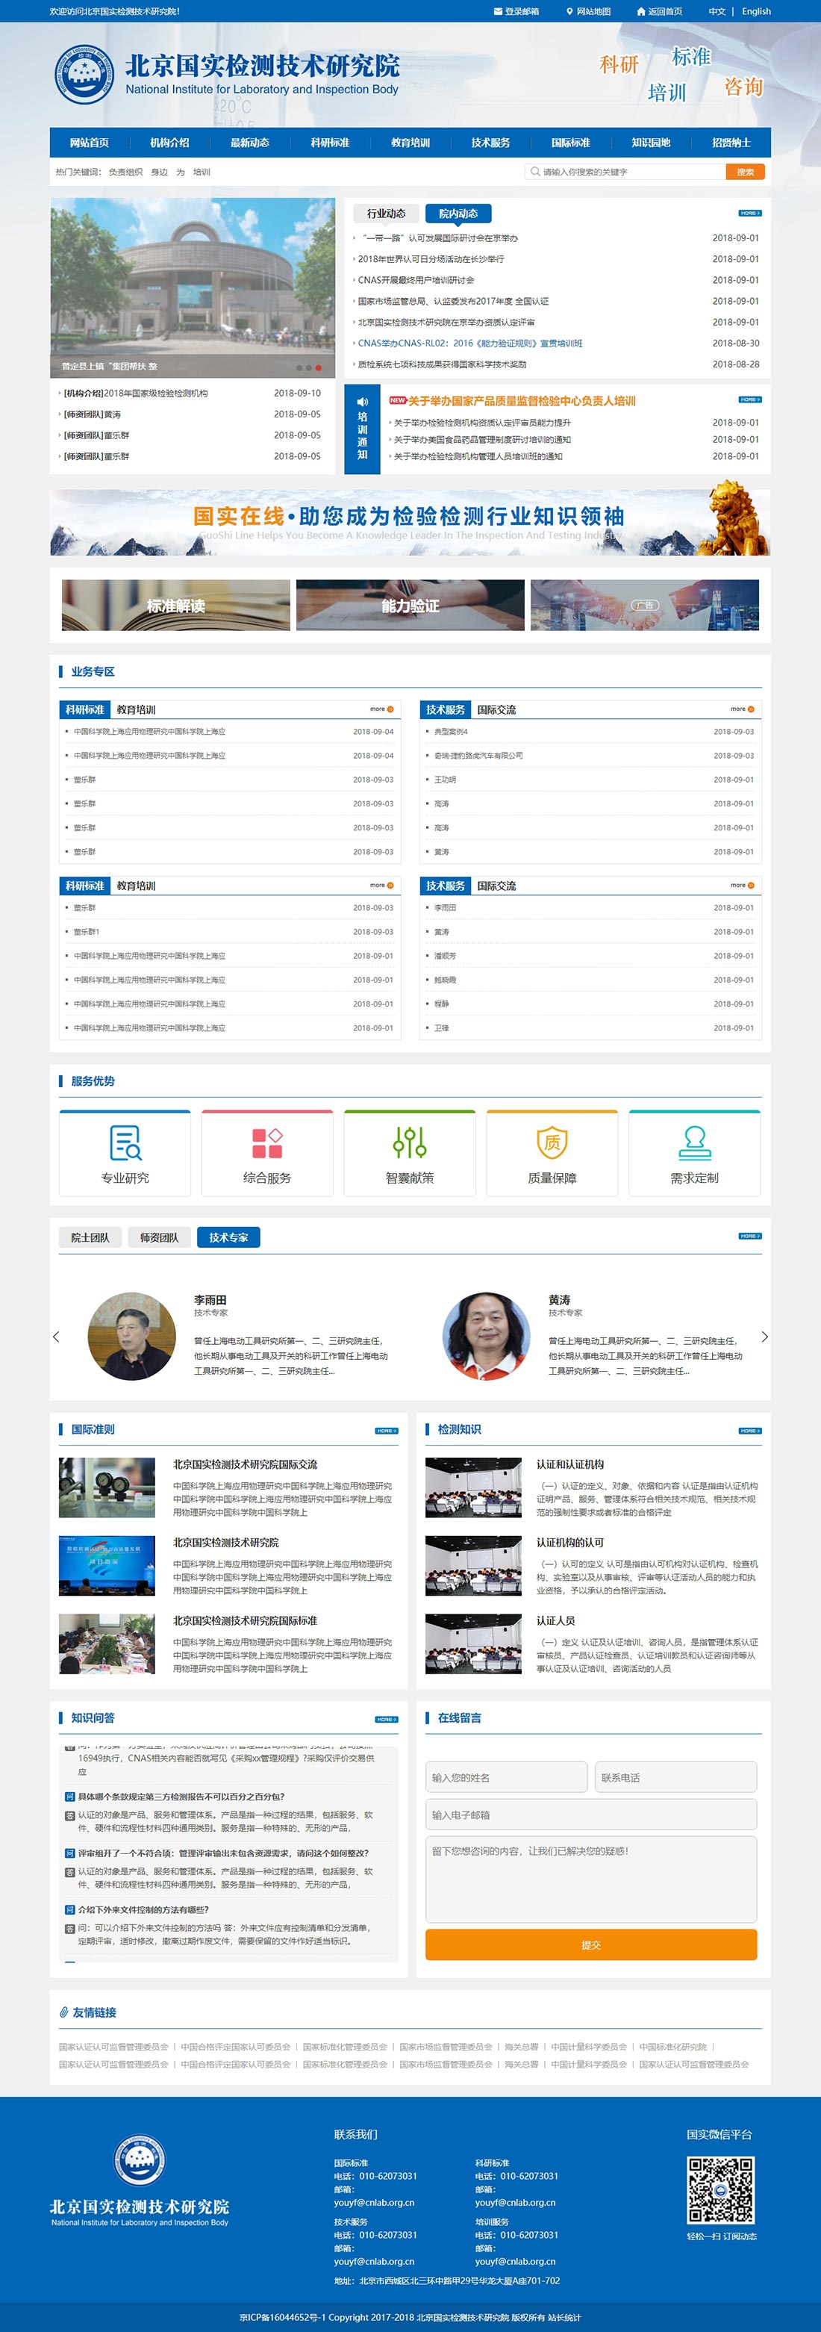Open the 登录邮箱 envelope icon
The height and width of the screenshot is (2332, 821).
pyautogui.click(x=498, y=12)
